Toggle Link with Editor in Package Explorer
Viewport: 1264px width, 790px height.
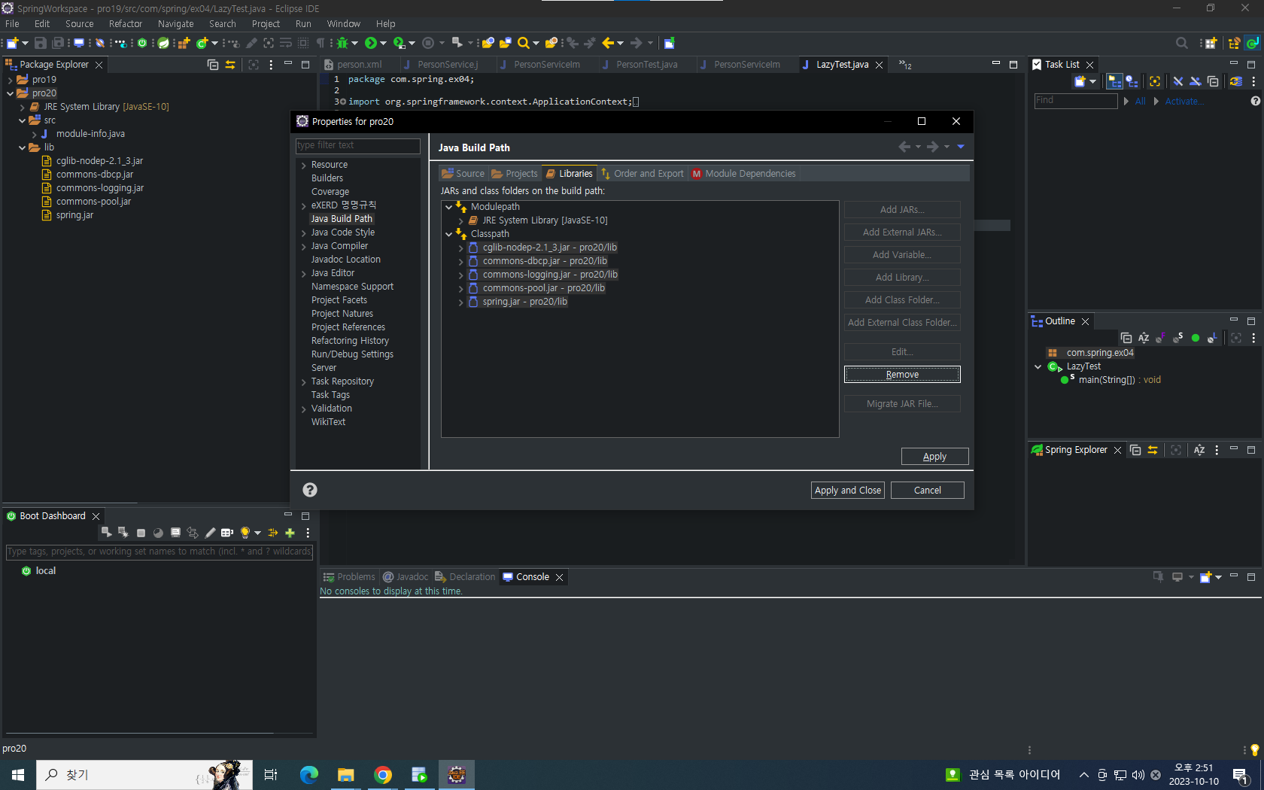(x=230, y=65)
